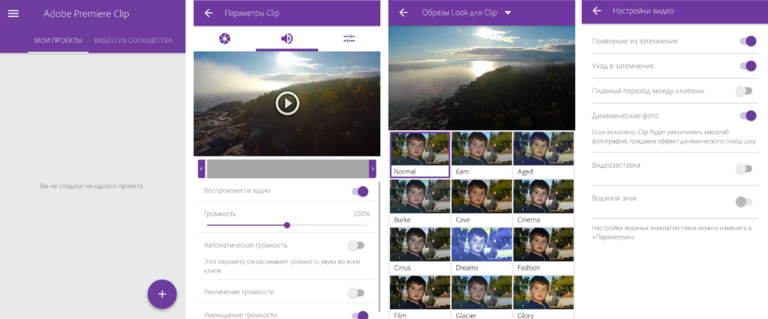Click left trim handle arrow on timeline

pos(202,168)
